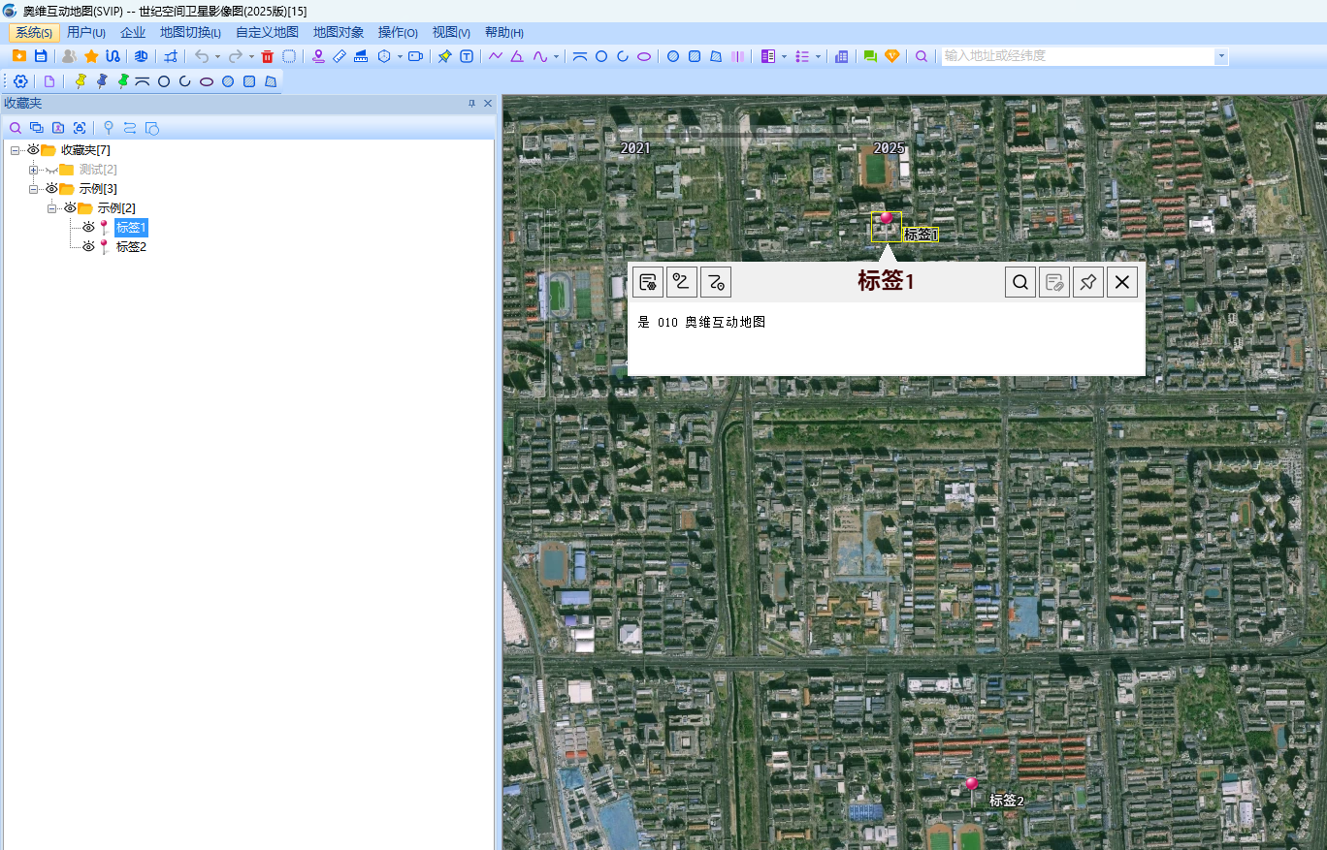Open the address search box dropdown arrow
The image size is (1327, 850).
(1221, 56)
